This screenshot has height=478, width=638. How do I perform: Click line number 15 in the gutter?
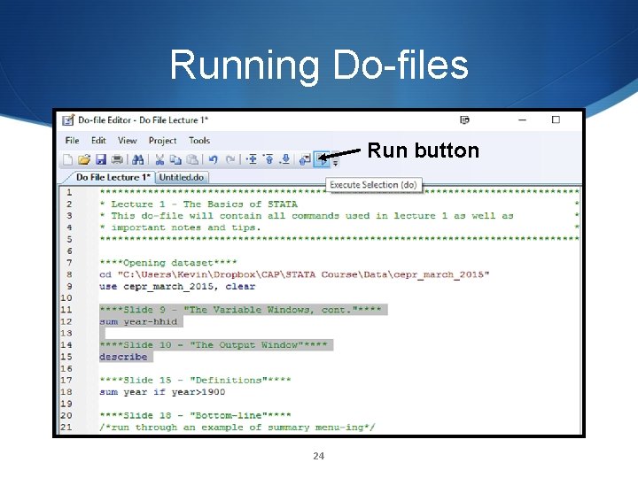(x=66, y=357)
